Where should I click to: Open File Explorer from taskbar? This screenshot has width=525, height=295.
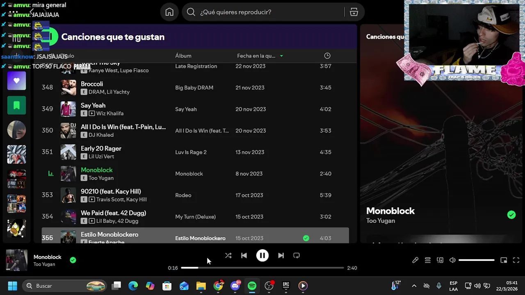pos(201,286)
